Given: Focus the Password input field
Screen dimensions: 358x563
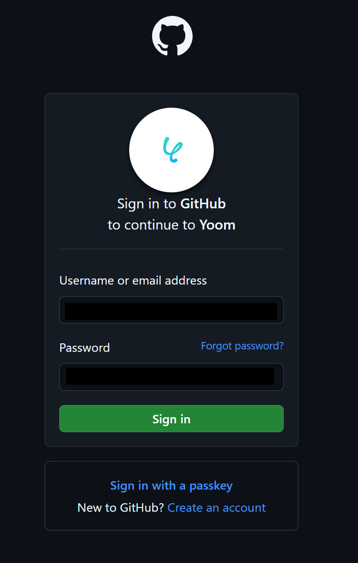Looking at the screenshot, I should click(x=171, y=377).
